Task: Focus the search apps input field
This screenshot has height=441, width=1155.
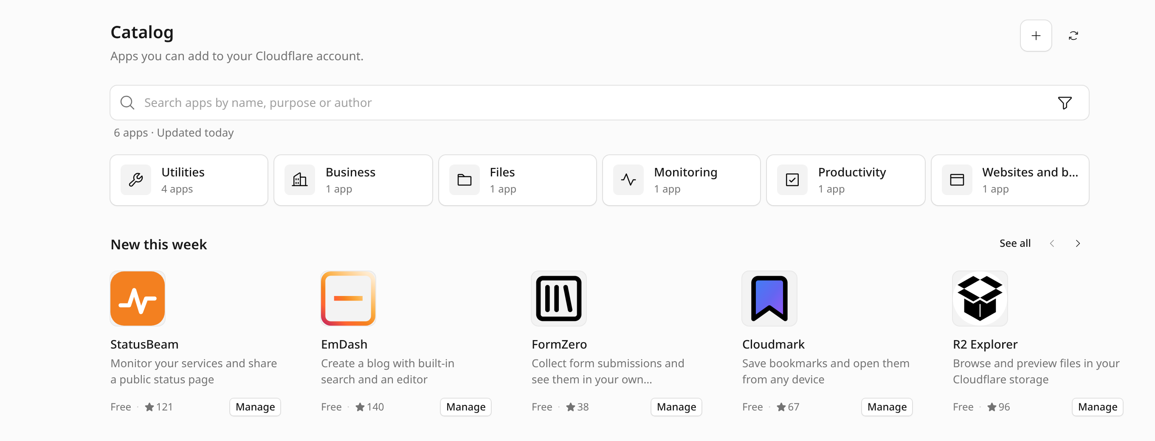Action: coord(600,103)
